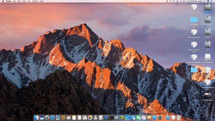Select the OS drive icon on desktop
215x121 pixels.
[x=208, y=45]
